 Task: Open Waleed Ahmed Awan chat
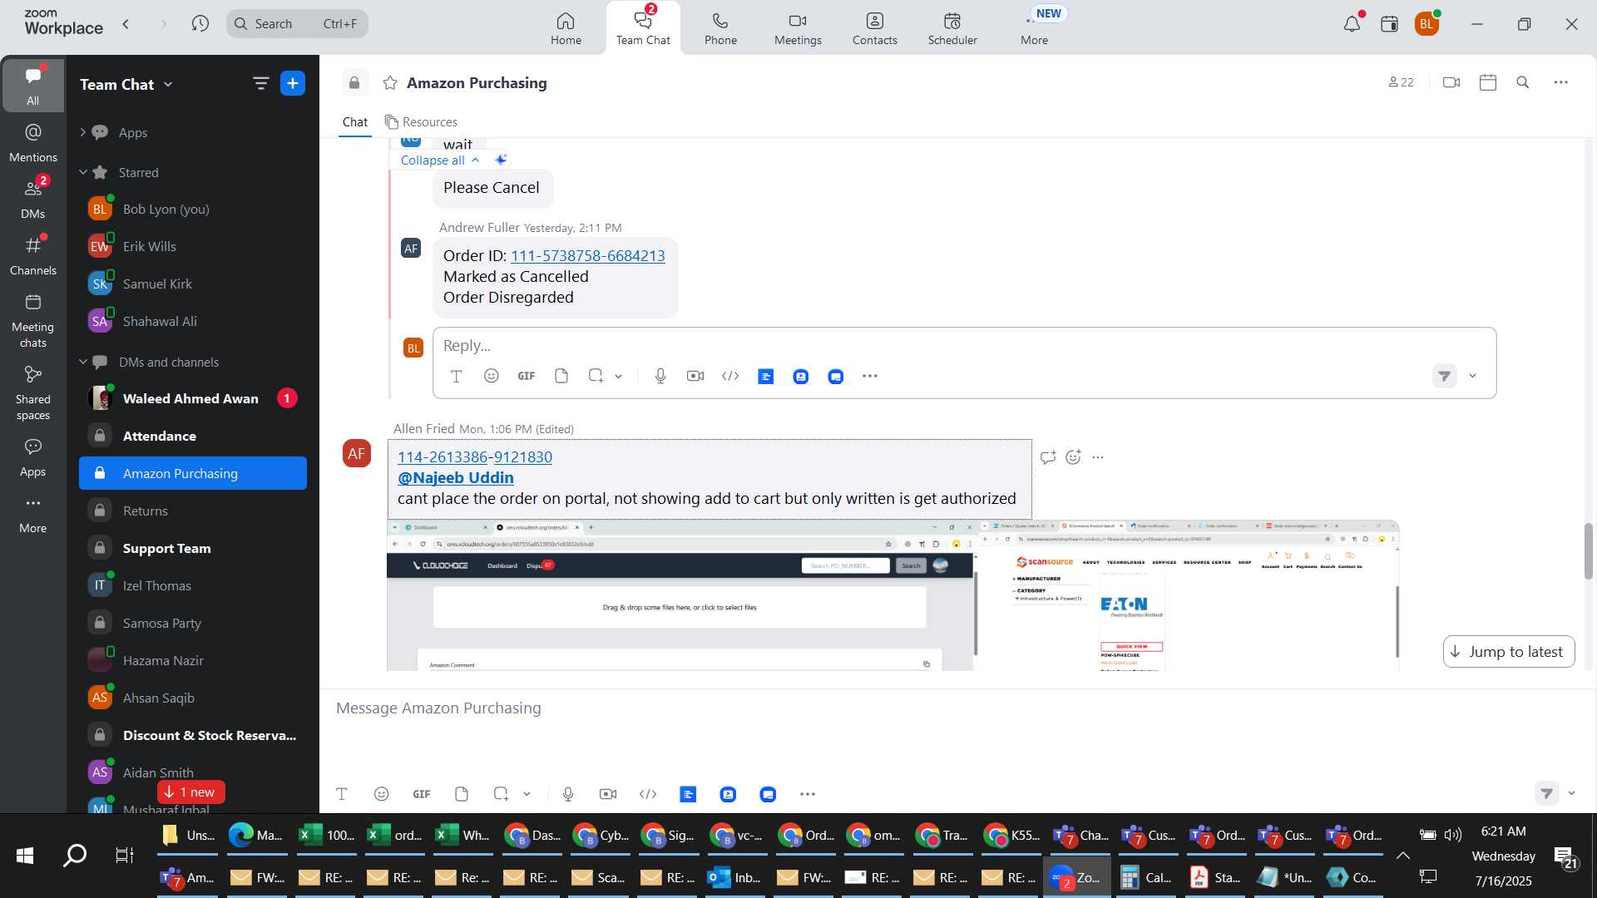[193, 399]
